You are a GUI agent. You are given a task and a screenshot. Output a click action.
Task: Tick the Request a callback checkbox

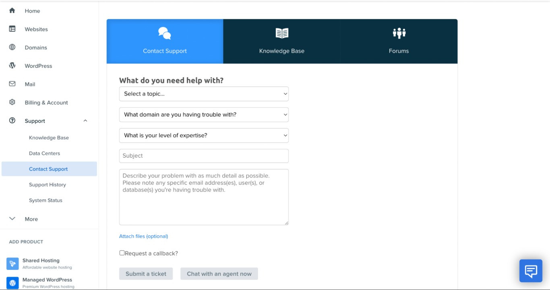click(122, 253)
